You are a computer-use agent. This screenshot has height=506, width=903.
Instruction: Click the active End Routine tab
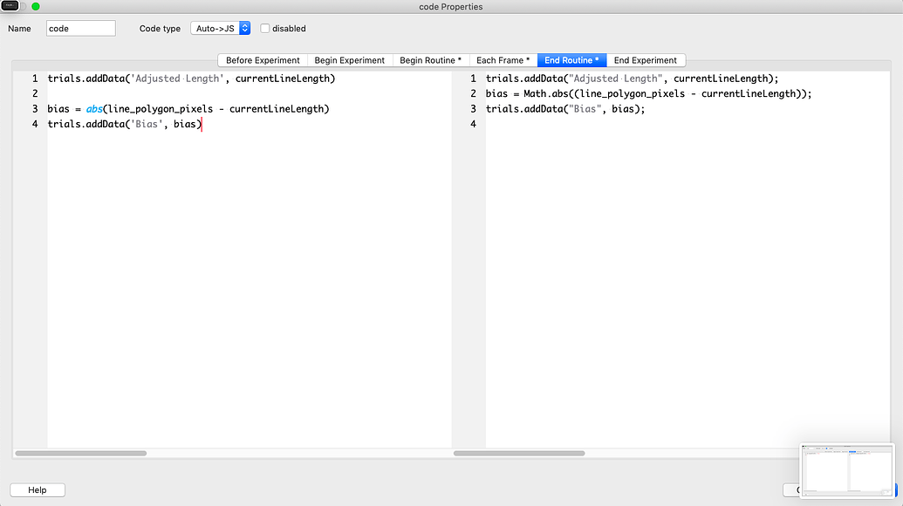[x=571, y=60]
